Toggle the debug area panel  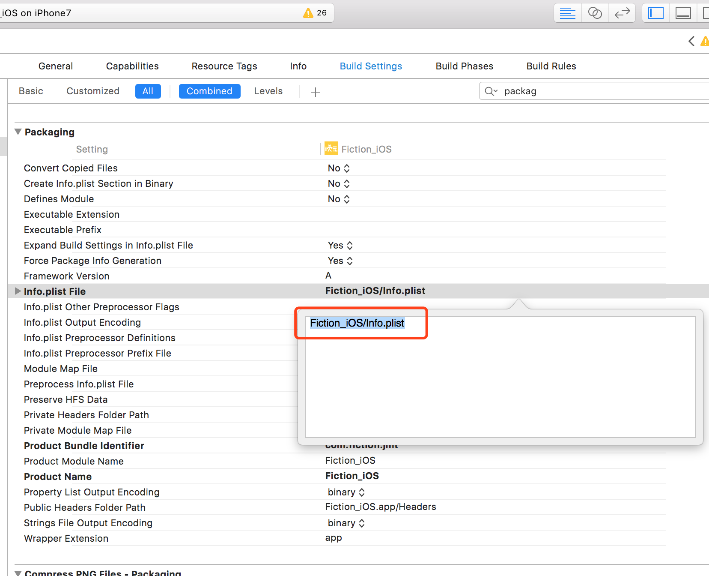683,13
